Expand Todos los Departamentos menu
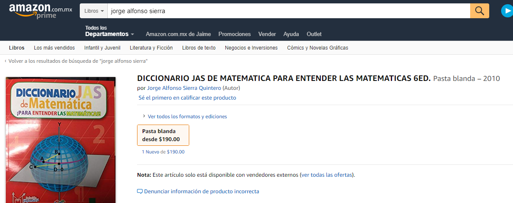The image size is (513, 203). click(x=109, y=31)
